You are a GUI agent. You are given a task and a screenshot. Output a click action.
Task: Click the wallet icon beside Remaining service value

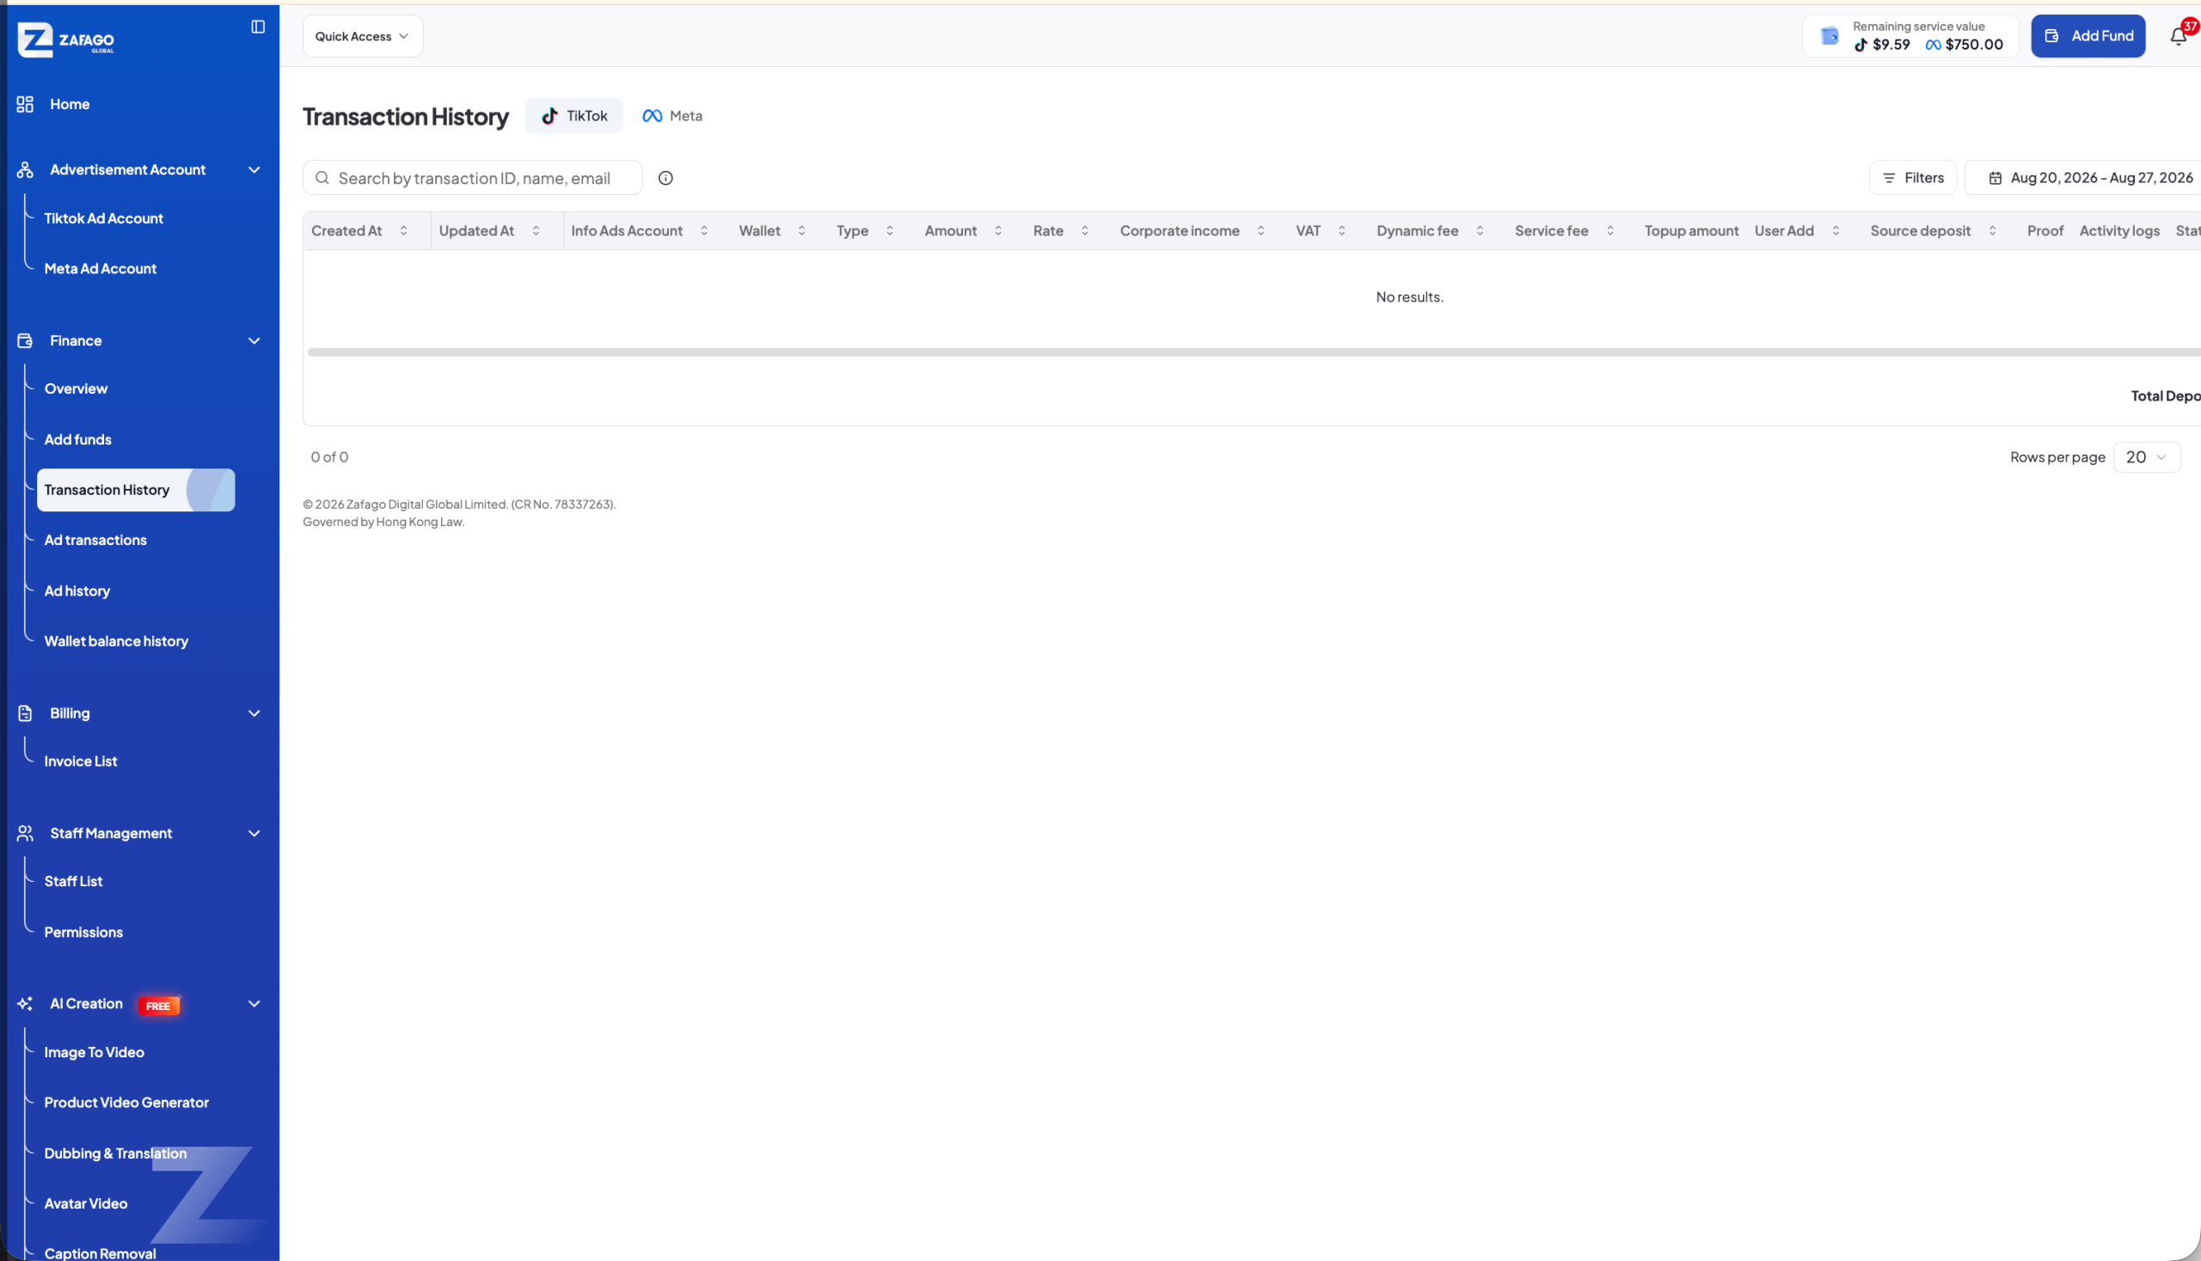pyautogui.click(x=1829, y=35)
